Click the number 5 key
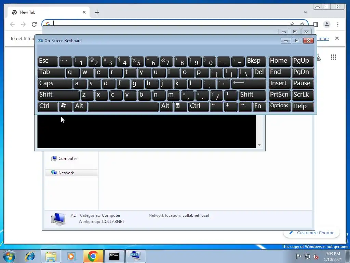 click(x=137, y=61)
